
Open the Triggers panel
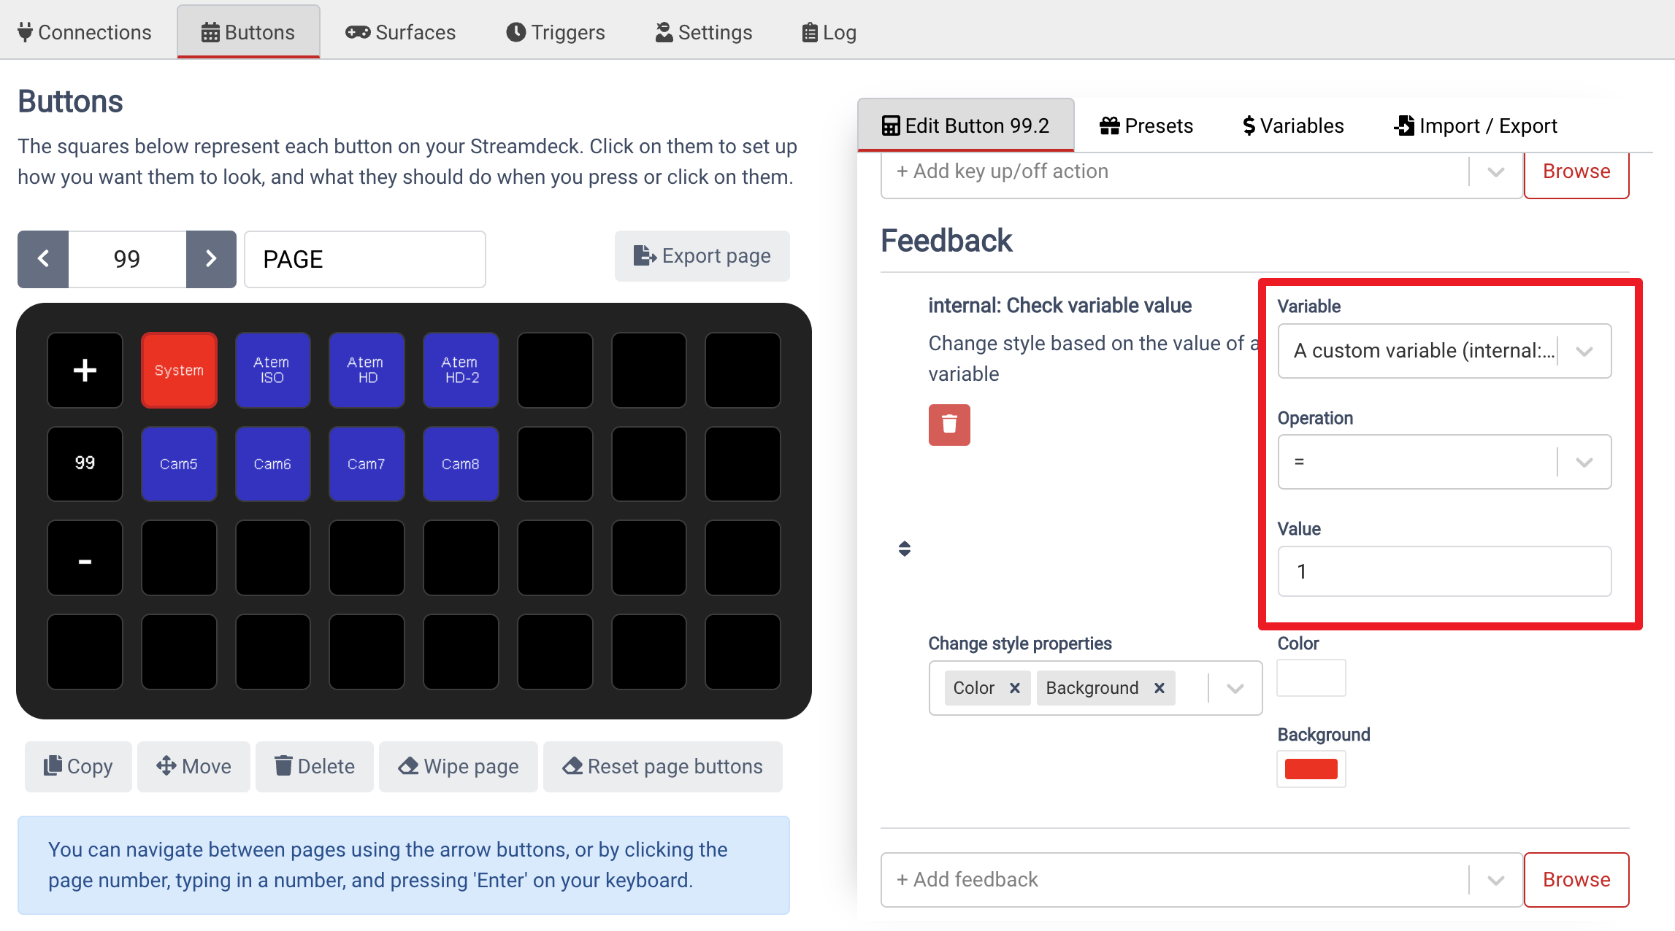[555, 31]
